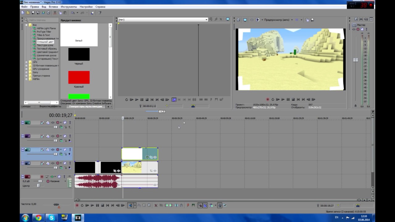Click the New project icon in toolbar
This screenshot has height=222, width=395.
click(23, 13)
